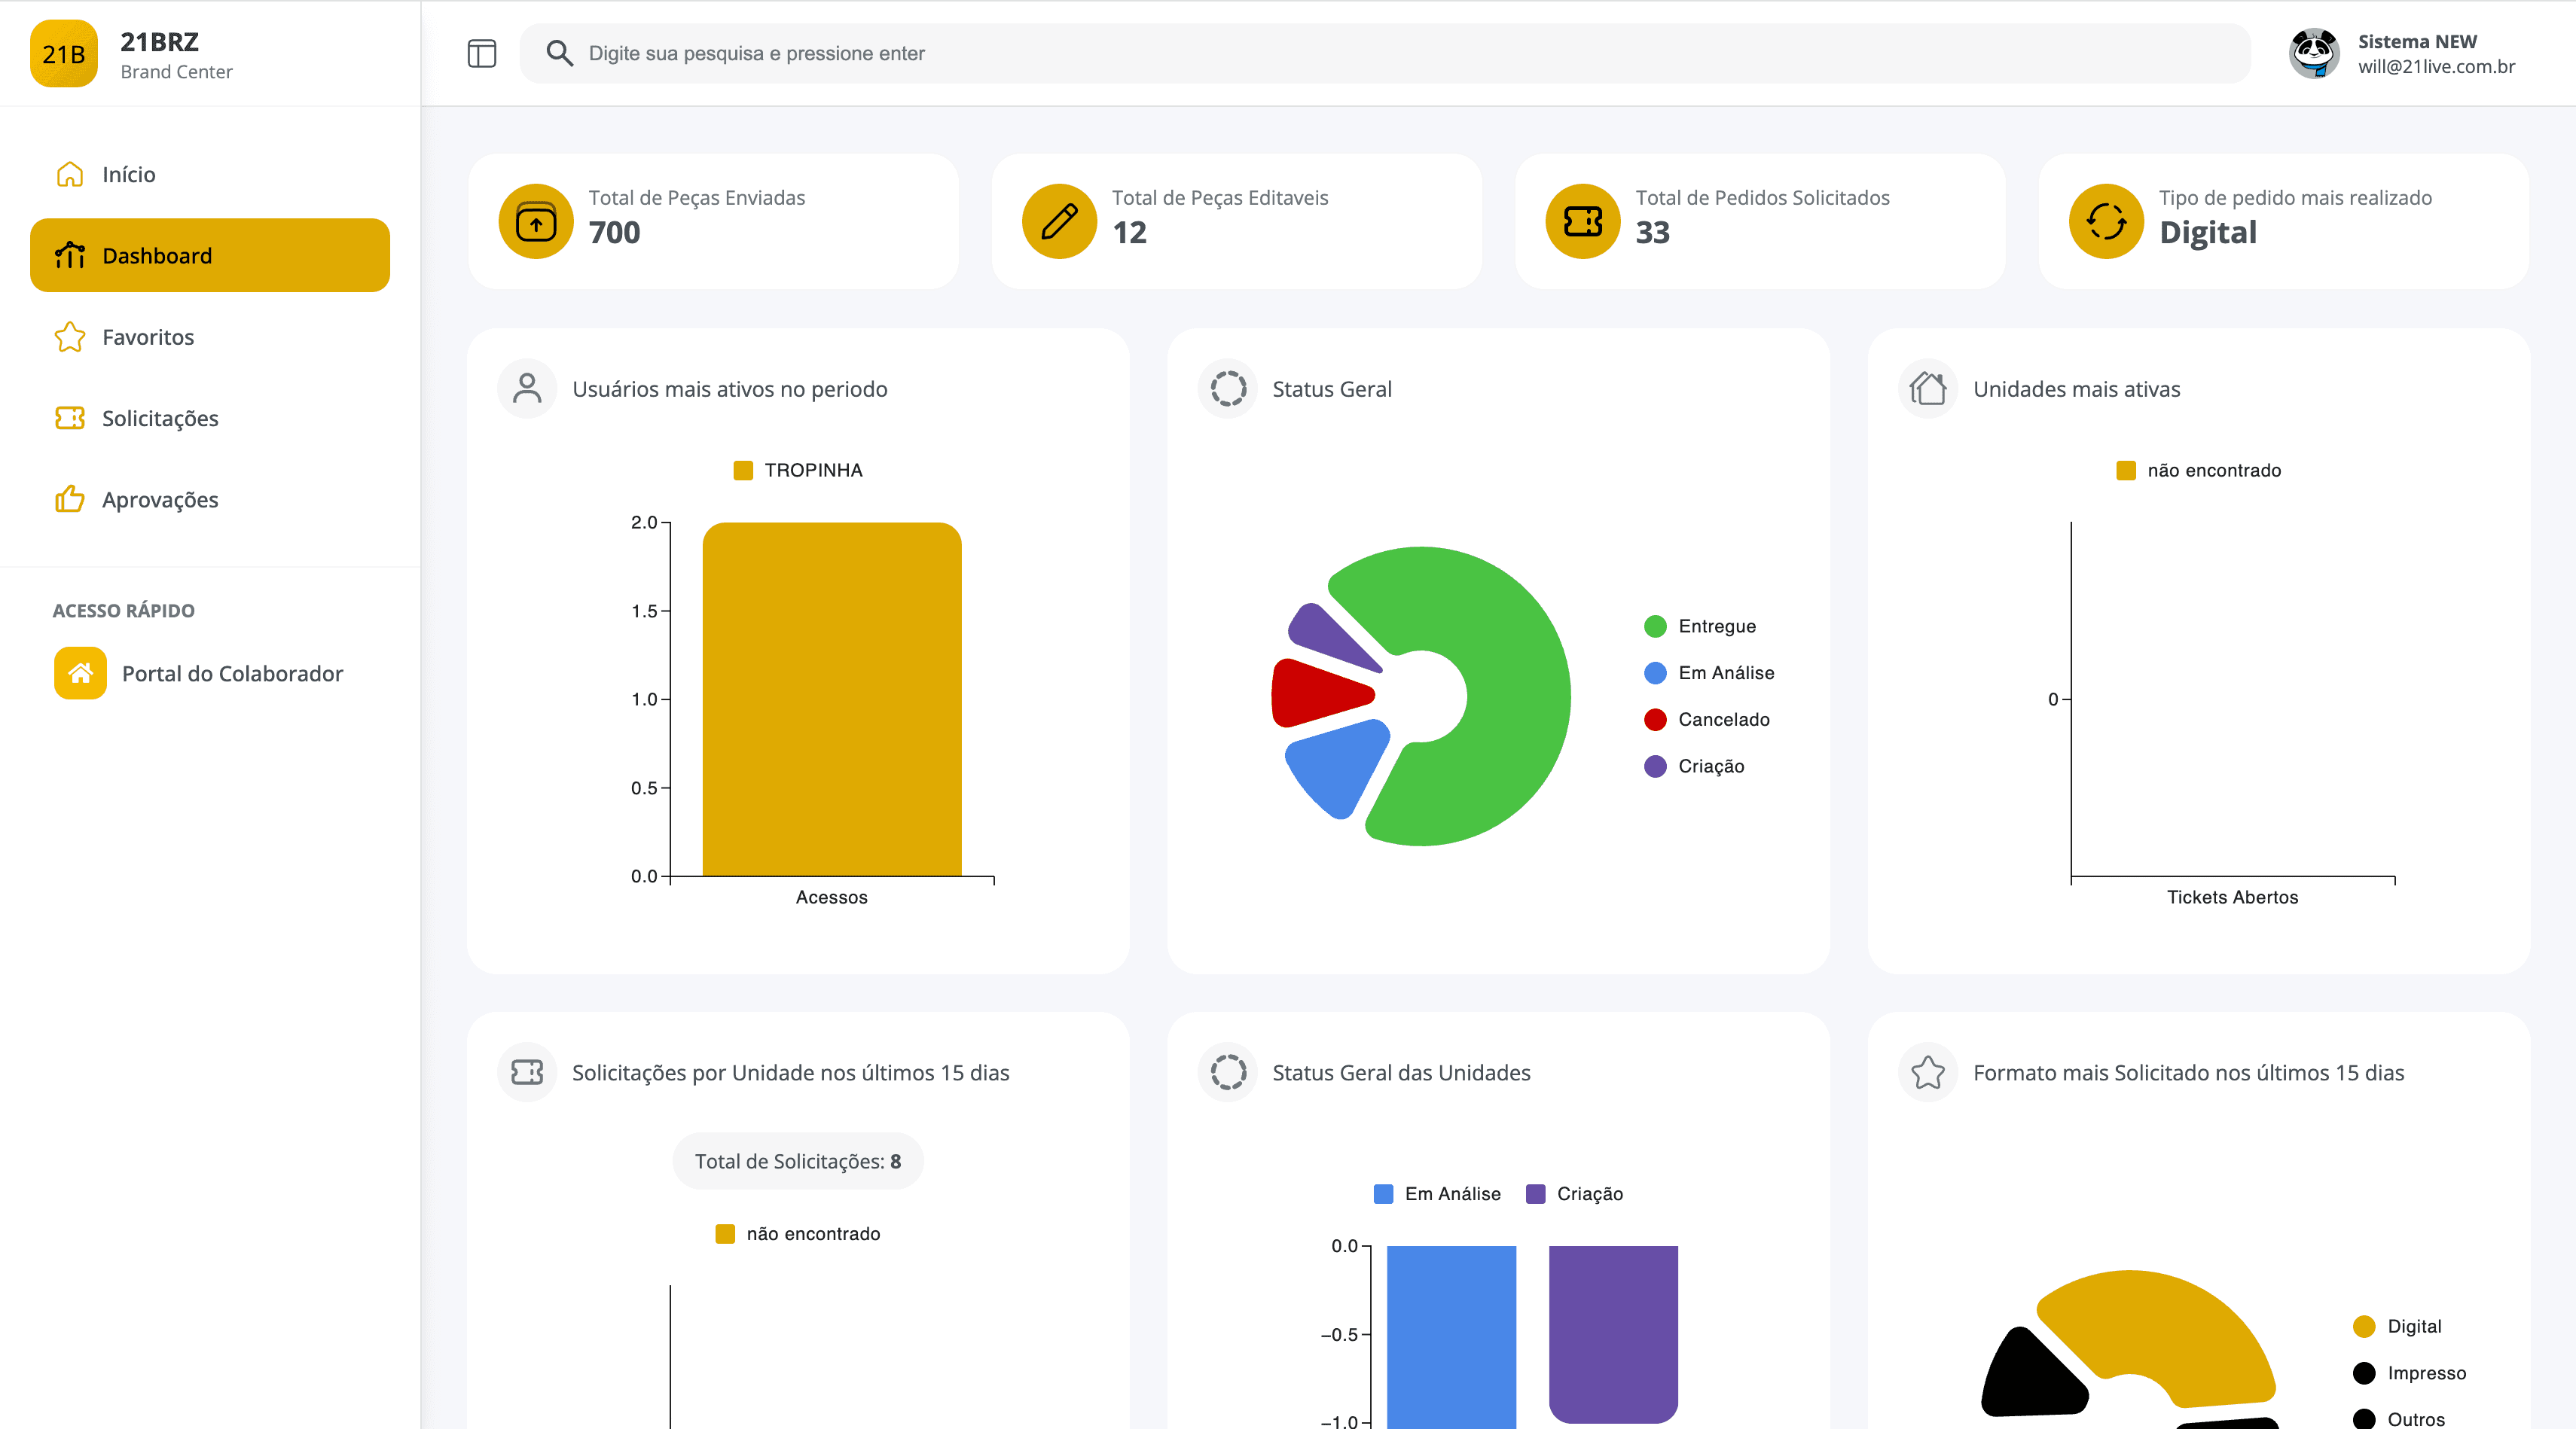Click the 21B logo badge
Viewport: 2576px width, 1429px height.
coord(64,54)
